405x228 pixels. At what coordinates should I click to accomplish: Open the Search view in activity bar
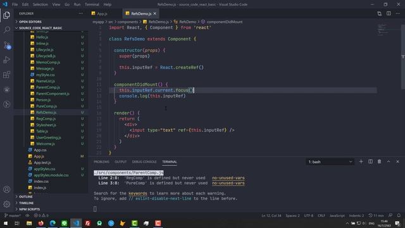pos(7,30)
